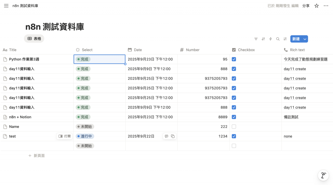Add a row with 新頁面

(36, 156)
